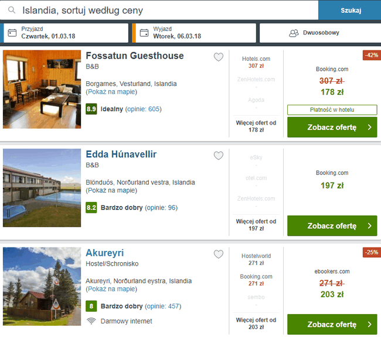Click Więcej ofert od 203 zł
This screenshot has width=381, height=337.
point(256,324)
